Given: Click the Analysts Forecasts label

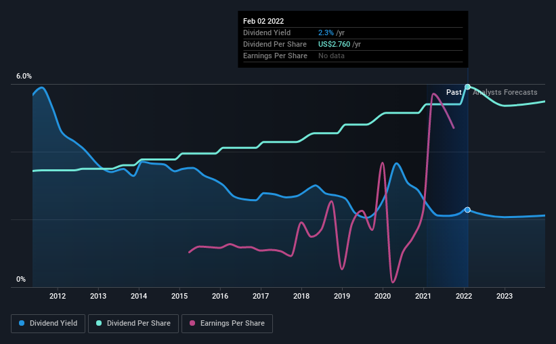Looking at the screenshot, I should [x=505, y=92].
